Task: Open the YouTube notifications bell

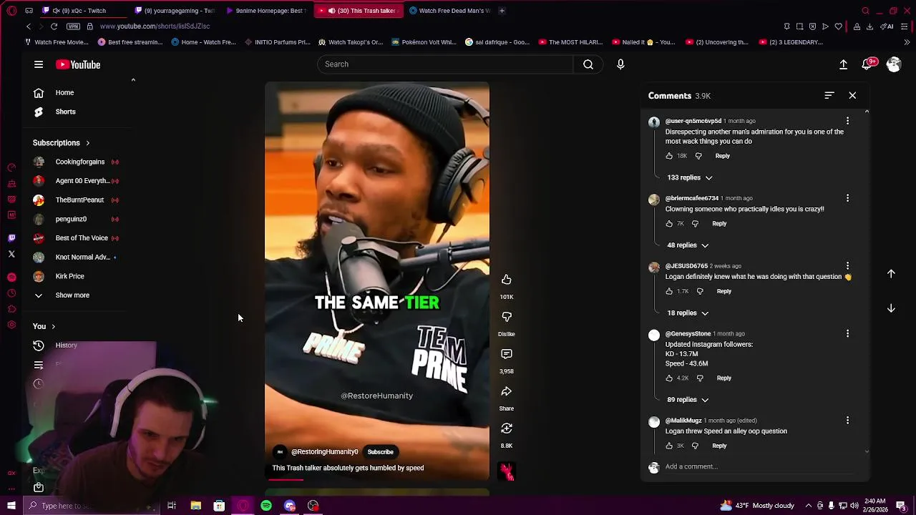Action: [868, 64]
